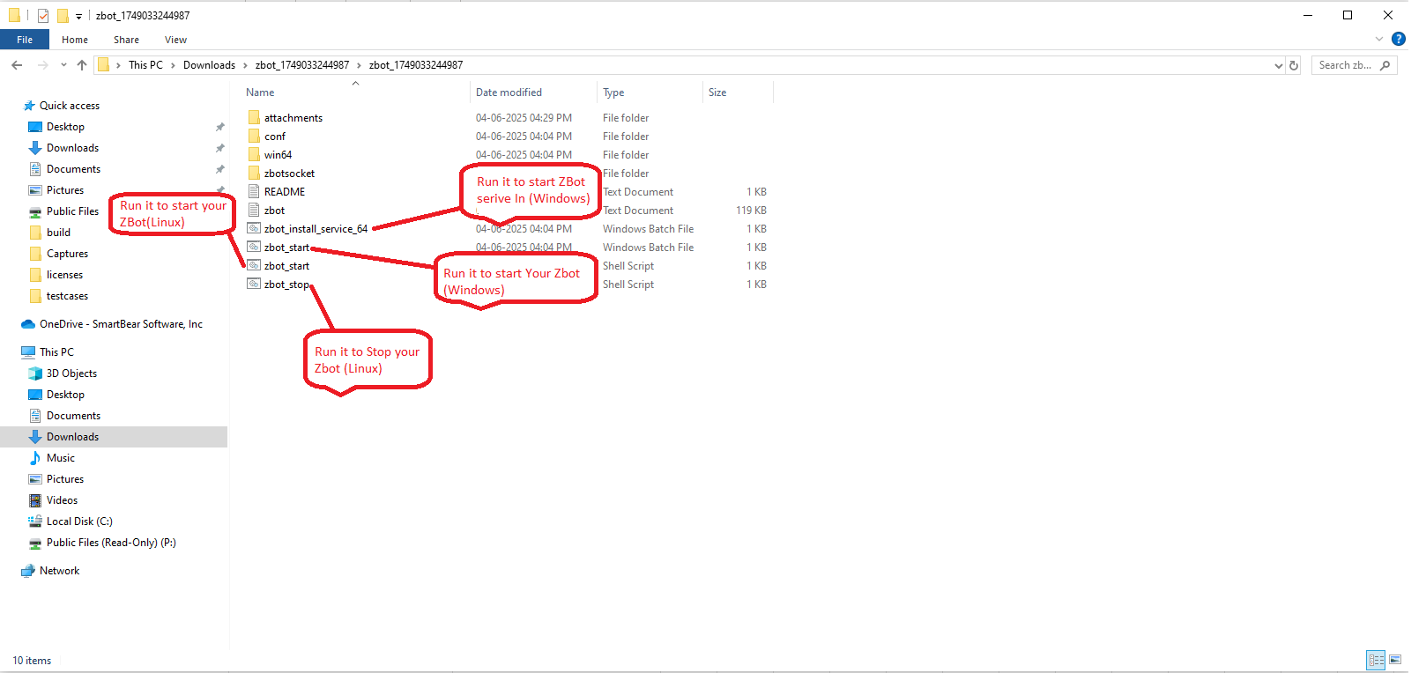Sort by the Date modified column
This screenshot has height=673, width=1426.
[509, 92]
